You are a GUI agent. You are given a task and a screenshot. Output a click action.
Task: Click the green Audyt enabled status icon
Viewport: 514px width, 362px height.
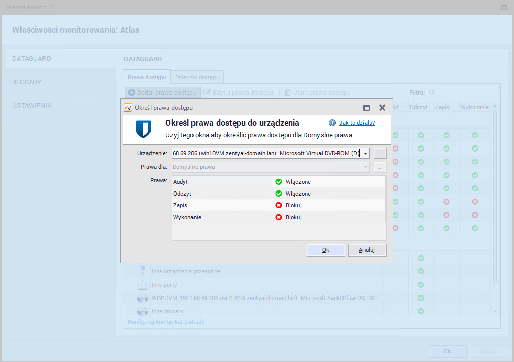coord(279,182)
